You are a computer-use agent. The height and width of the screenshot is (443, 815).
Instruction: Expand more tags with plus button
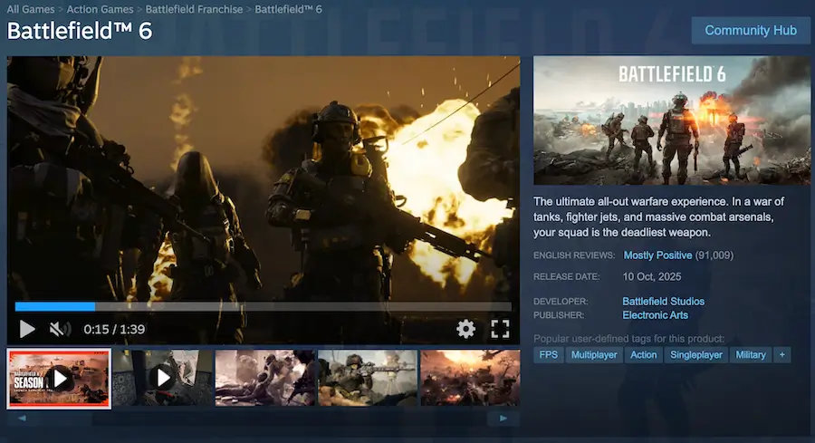782,355
